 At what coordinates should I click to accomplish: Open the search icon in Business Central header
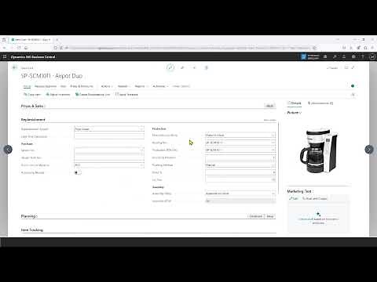coord(335,56)
